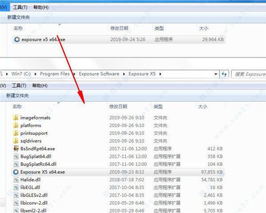Open address bar history dropdown arrow
The width and height of the screenshot is (266, 213).
(x=216, y=74)
